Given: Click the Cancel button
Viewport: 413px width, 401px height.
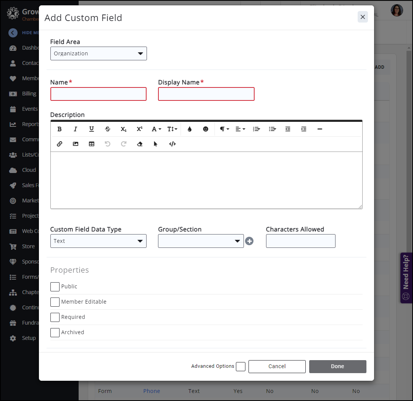Looking at the screenshot, I should (277, 367).
